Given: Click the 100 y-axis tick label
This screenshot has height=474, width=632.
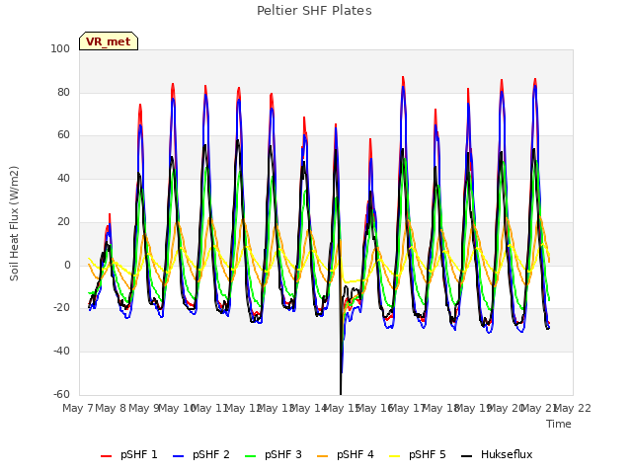Looking at the screenshot, I should [60, 48].
